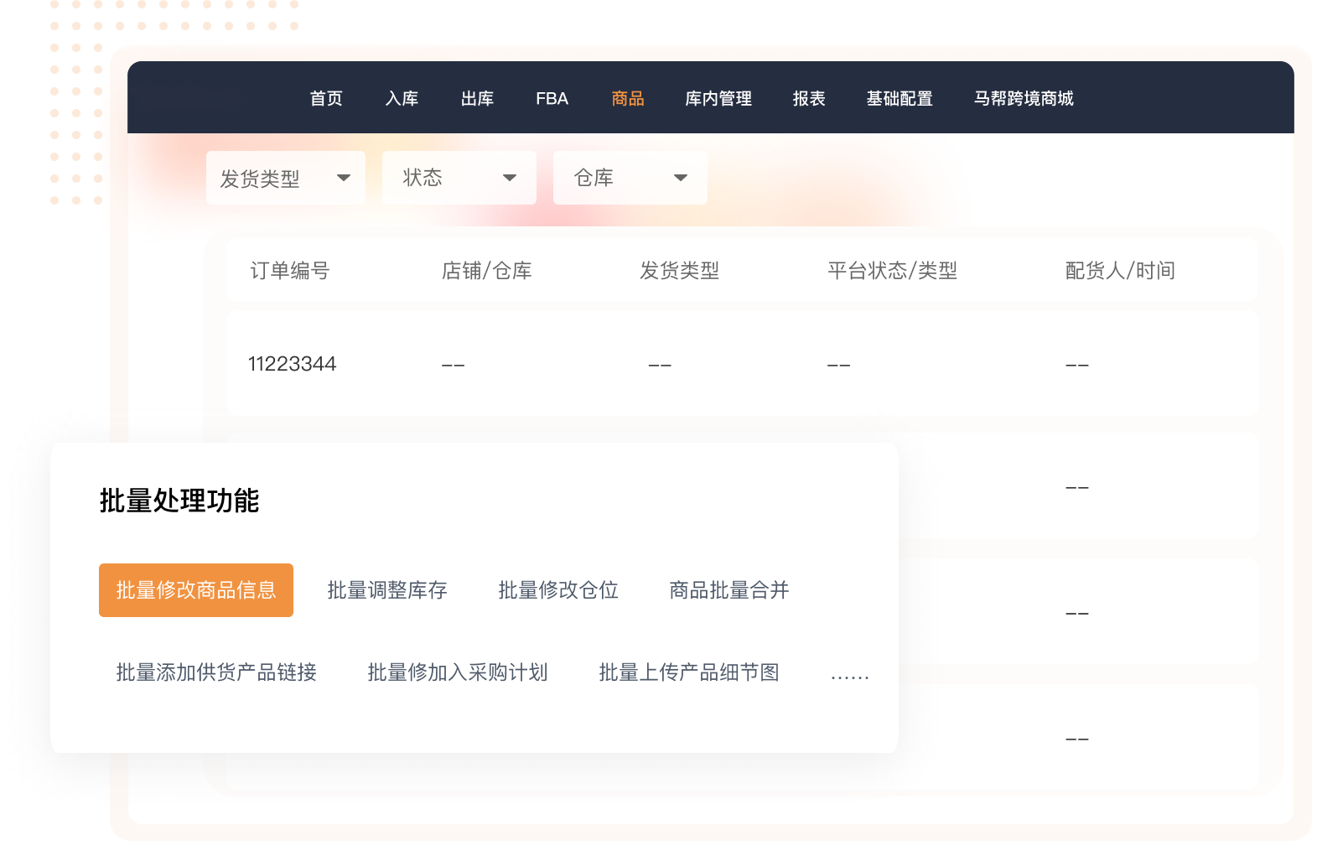Choose 批量添加供货产品链接
The width and height of the screenshot is (1317, 846).
(216, 672)
